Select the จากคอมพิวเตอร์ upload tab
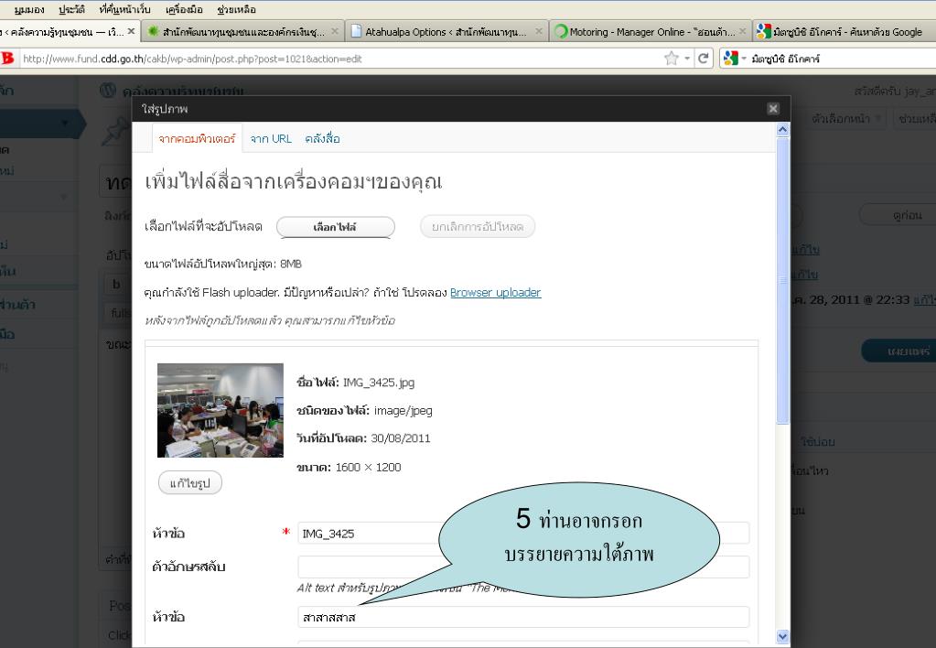936x648 pixels. click(197, 138)
